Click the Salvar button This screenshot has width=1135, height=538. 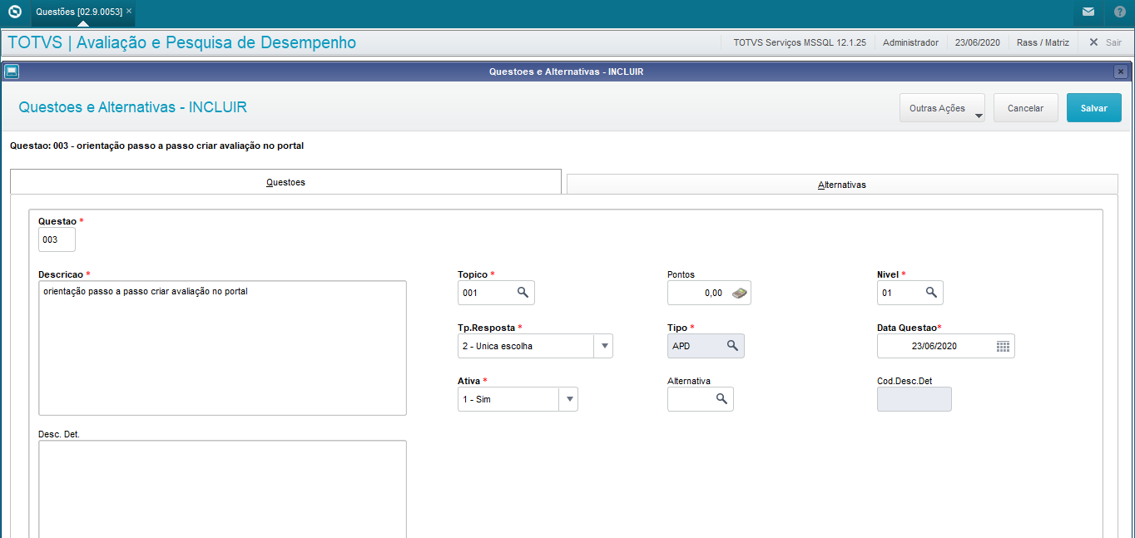[x=1093, y=108]
